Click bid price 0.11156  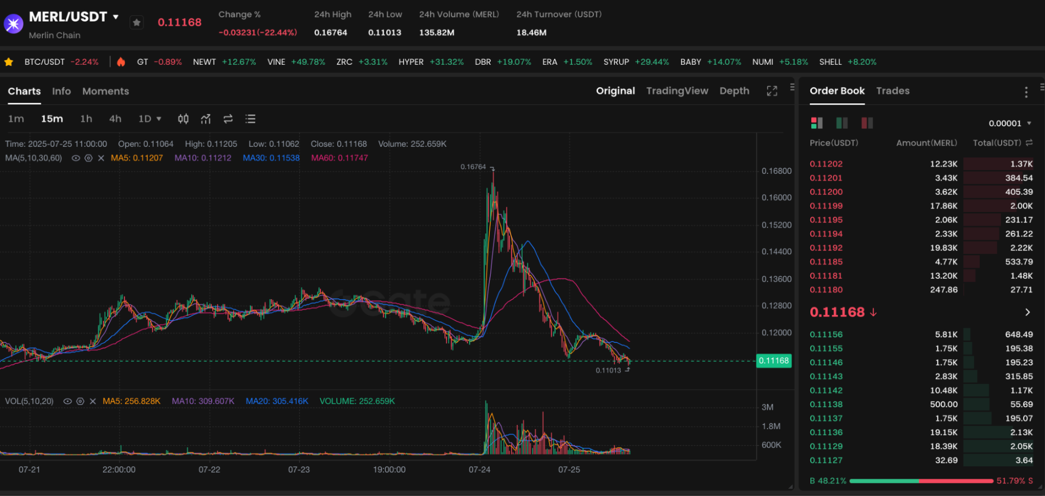click(826, 335)
